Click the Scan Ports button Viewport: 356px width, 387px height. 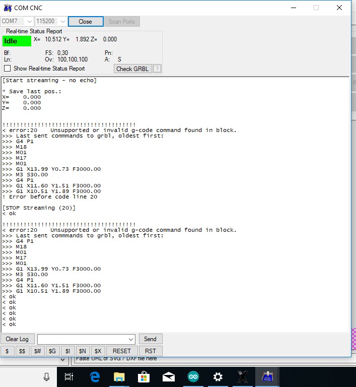122,22
